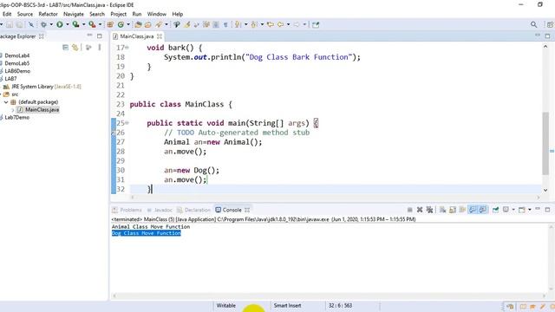Click the Last Edit Location icon
555x312 pixels.
(271, 24)
